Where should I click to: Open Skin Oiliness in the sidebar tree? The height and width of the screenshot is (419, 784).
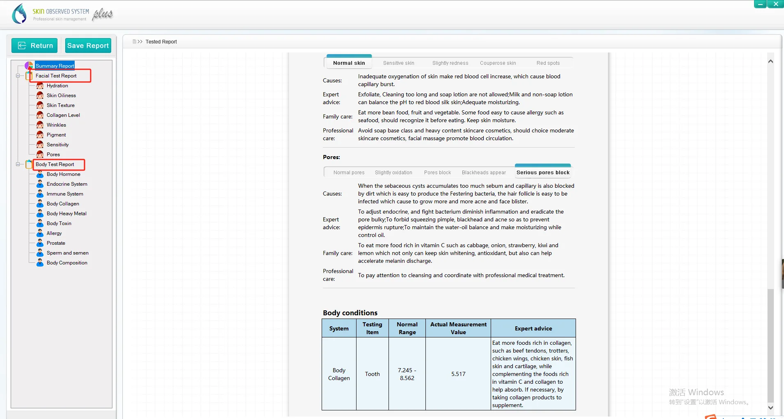[61, 96]
